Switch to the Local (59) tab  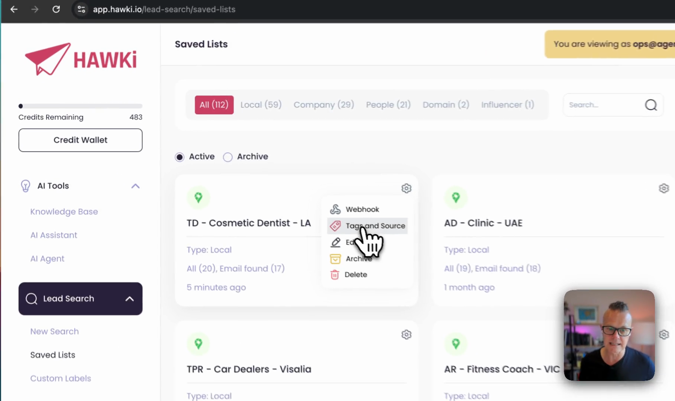[261, 105]
